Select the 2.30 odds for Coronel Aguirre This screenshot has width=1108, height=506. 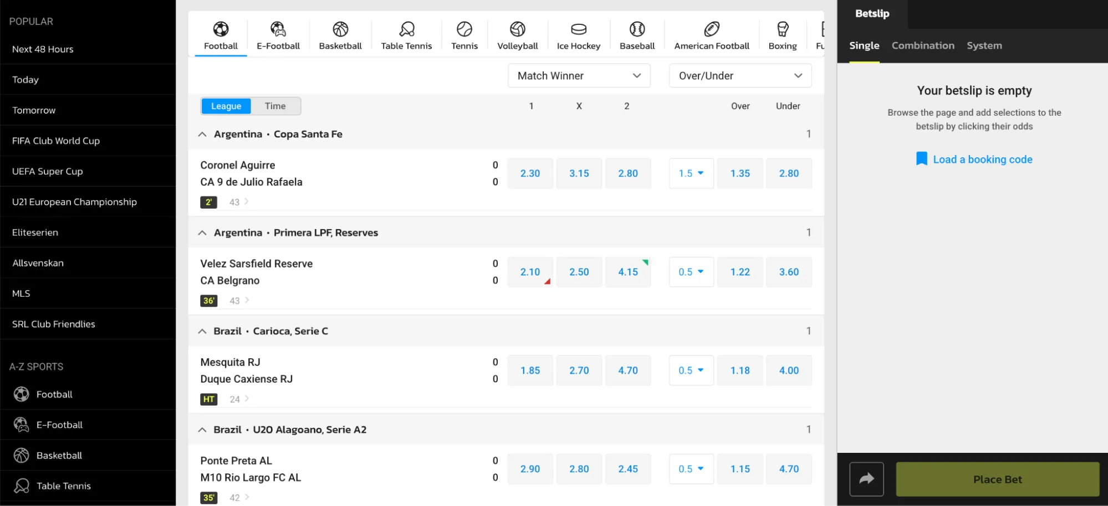pos(530,173)
